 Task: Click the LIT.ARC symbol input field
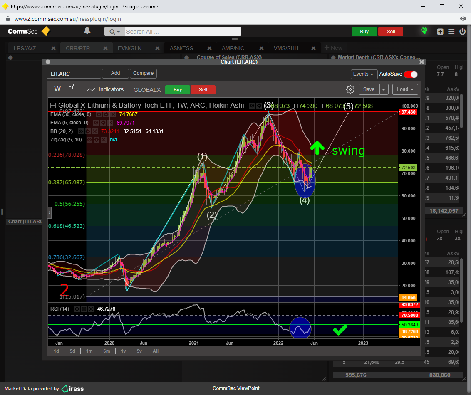(74, 74)
